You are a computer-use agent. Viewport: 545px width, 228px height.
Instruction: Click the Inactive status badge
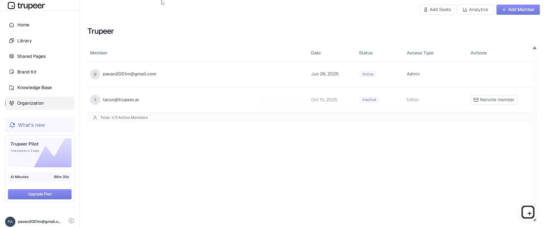[x=369, y=100]
